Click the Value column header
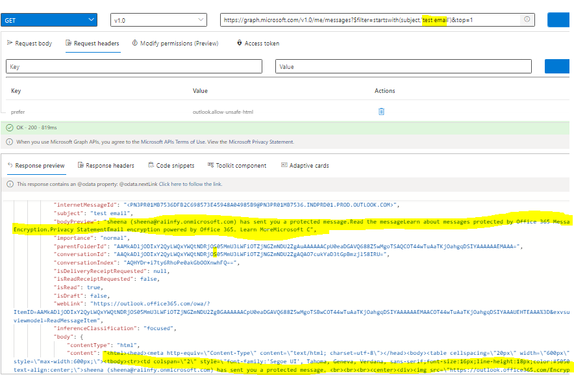This screenshot has height=375, width=574. [200, 90]
